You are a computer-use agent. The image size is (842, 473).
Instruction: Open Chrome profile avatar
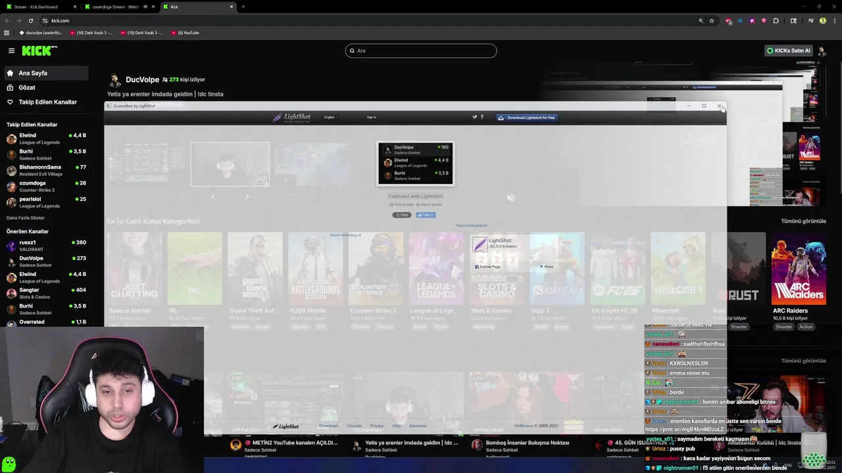pos(823,20)
